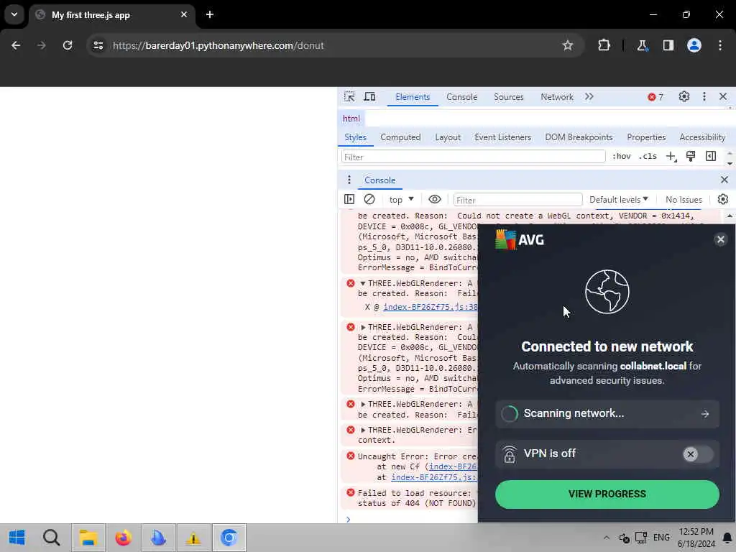Expand the THREE.WebGLRenderer Fail error above context error

pyautogui.click(x=363, y=404)
